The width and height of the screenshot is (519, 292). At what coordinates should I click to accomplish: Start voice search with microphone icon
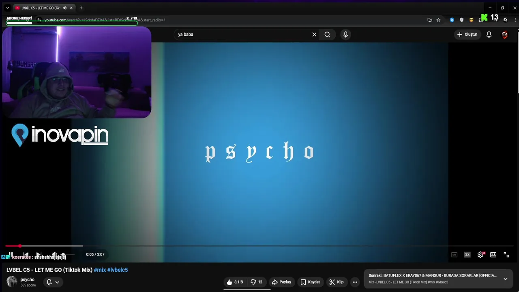[x=345, y=34]
